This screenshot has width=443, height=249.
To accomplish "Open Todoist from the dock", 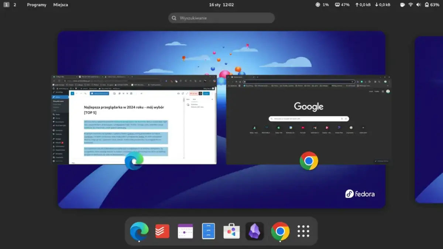I will pyautogui.click(x=162, y=231).
